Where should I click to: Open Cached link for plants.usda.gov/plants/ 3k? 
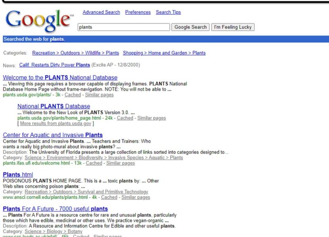pos(73,95)
